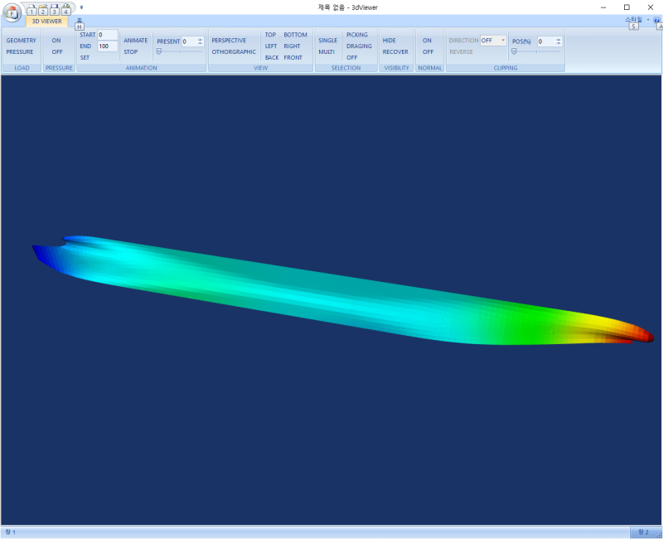Start playback with ANIMATE
The image size is (663, 539).
coord(135,40)
